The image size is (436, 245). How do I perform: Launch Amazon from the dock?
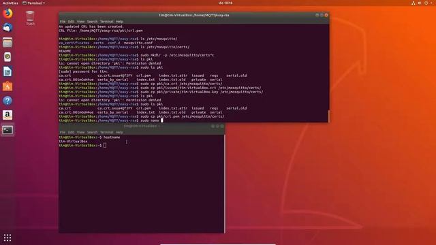pos(7,115)
